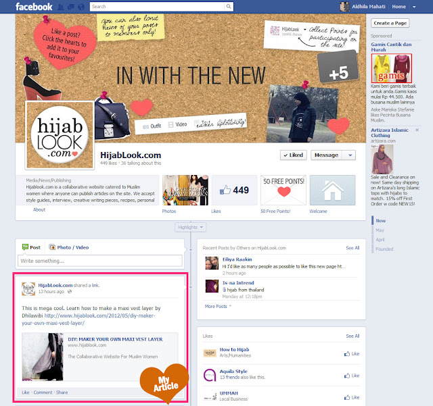Open the 50 Free Points tab
This screenshot has height=406, width=433.
(x=283, y=191)
